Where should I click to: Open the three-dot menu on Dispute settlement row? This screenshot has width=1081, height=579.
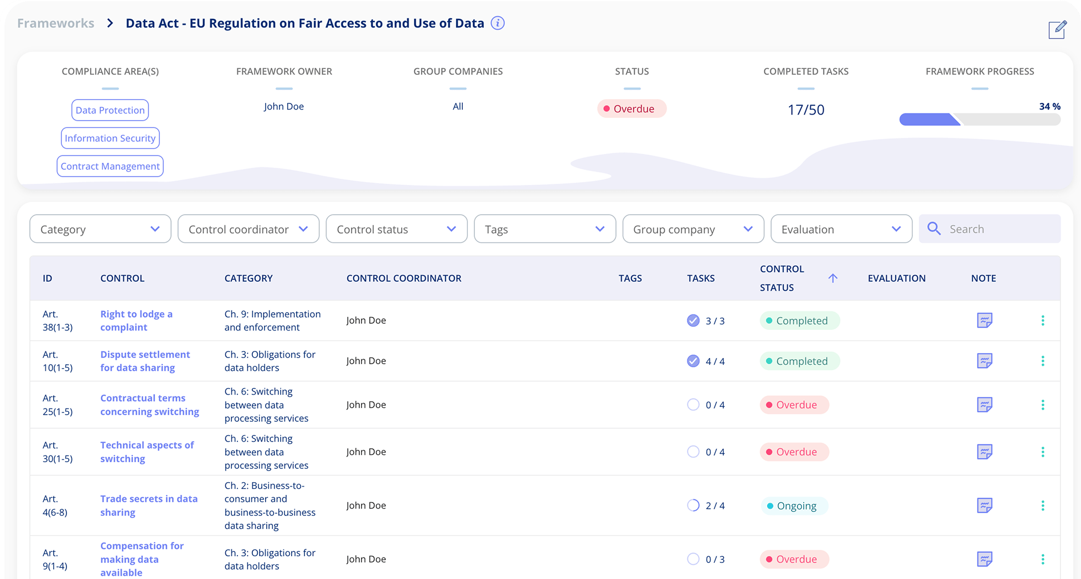point(1043,360)
